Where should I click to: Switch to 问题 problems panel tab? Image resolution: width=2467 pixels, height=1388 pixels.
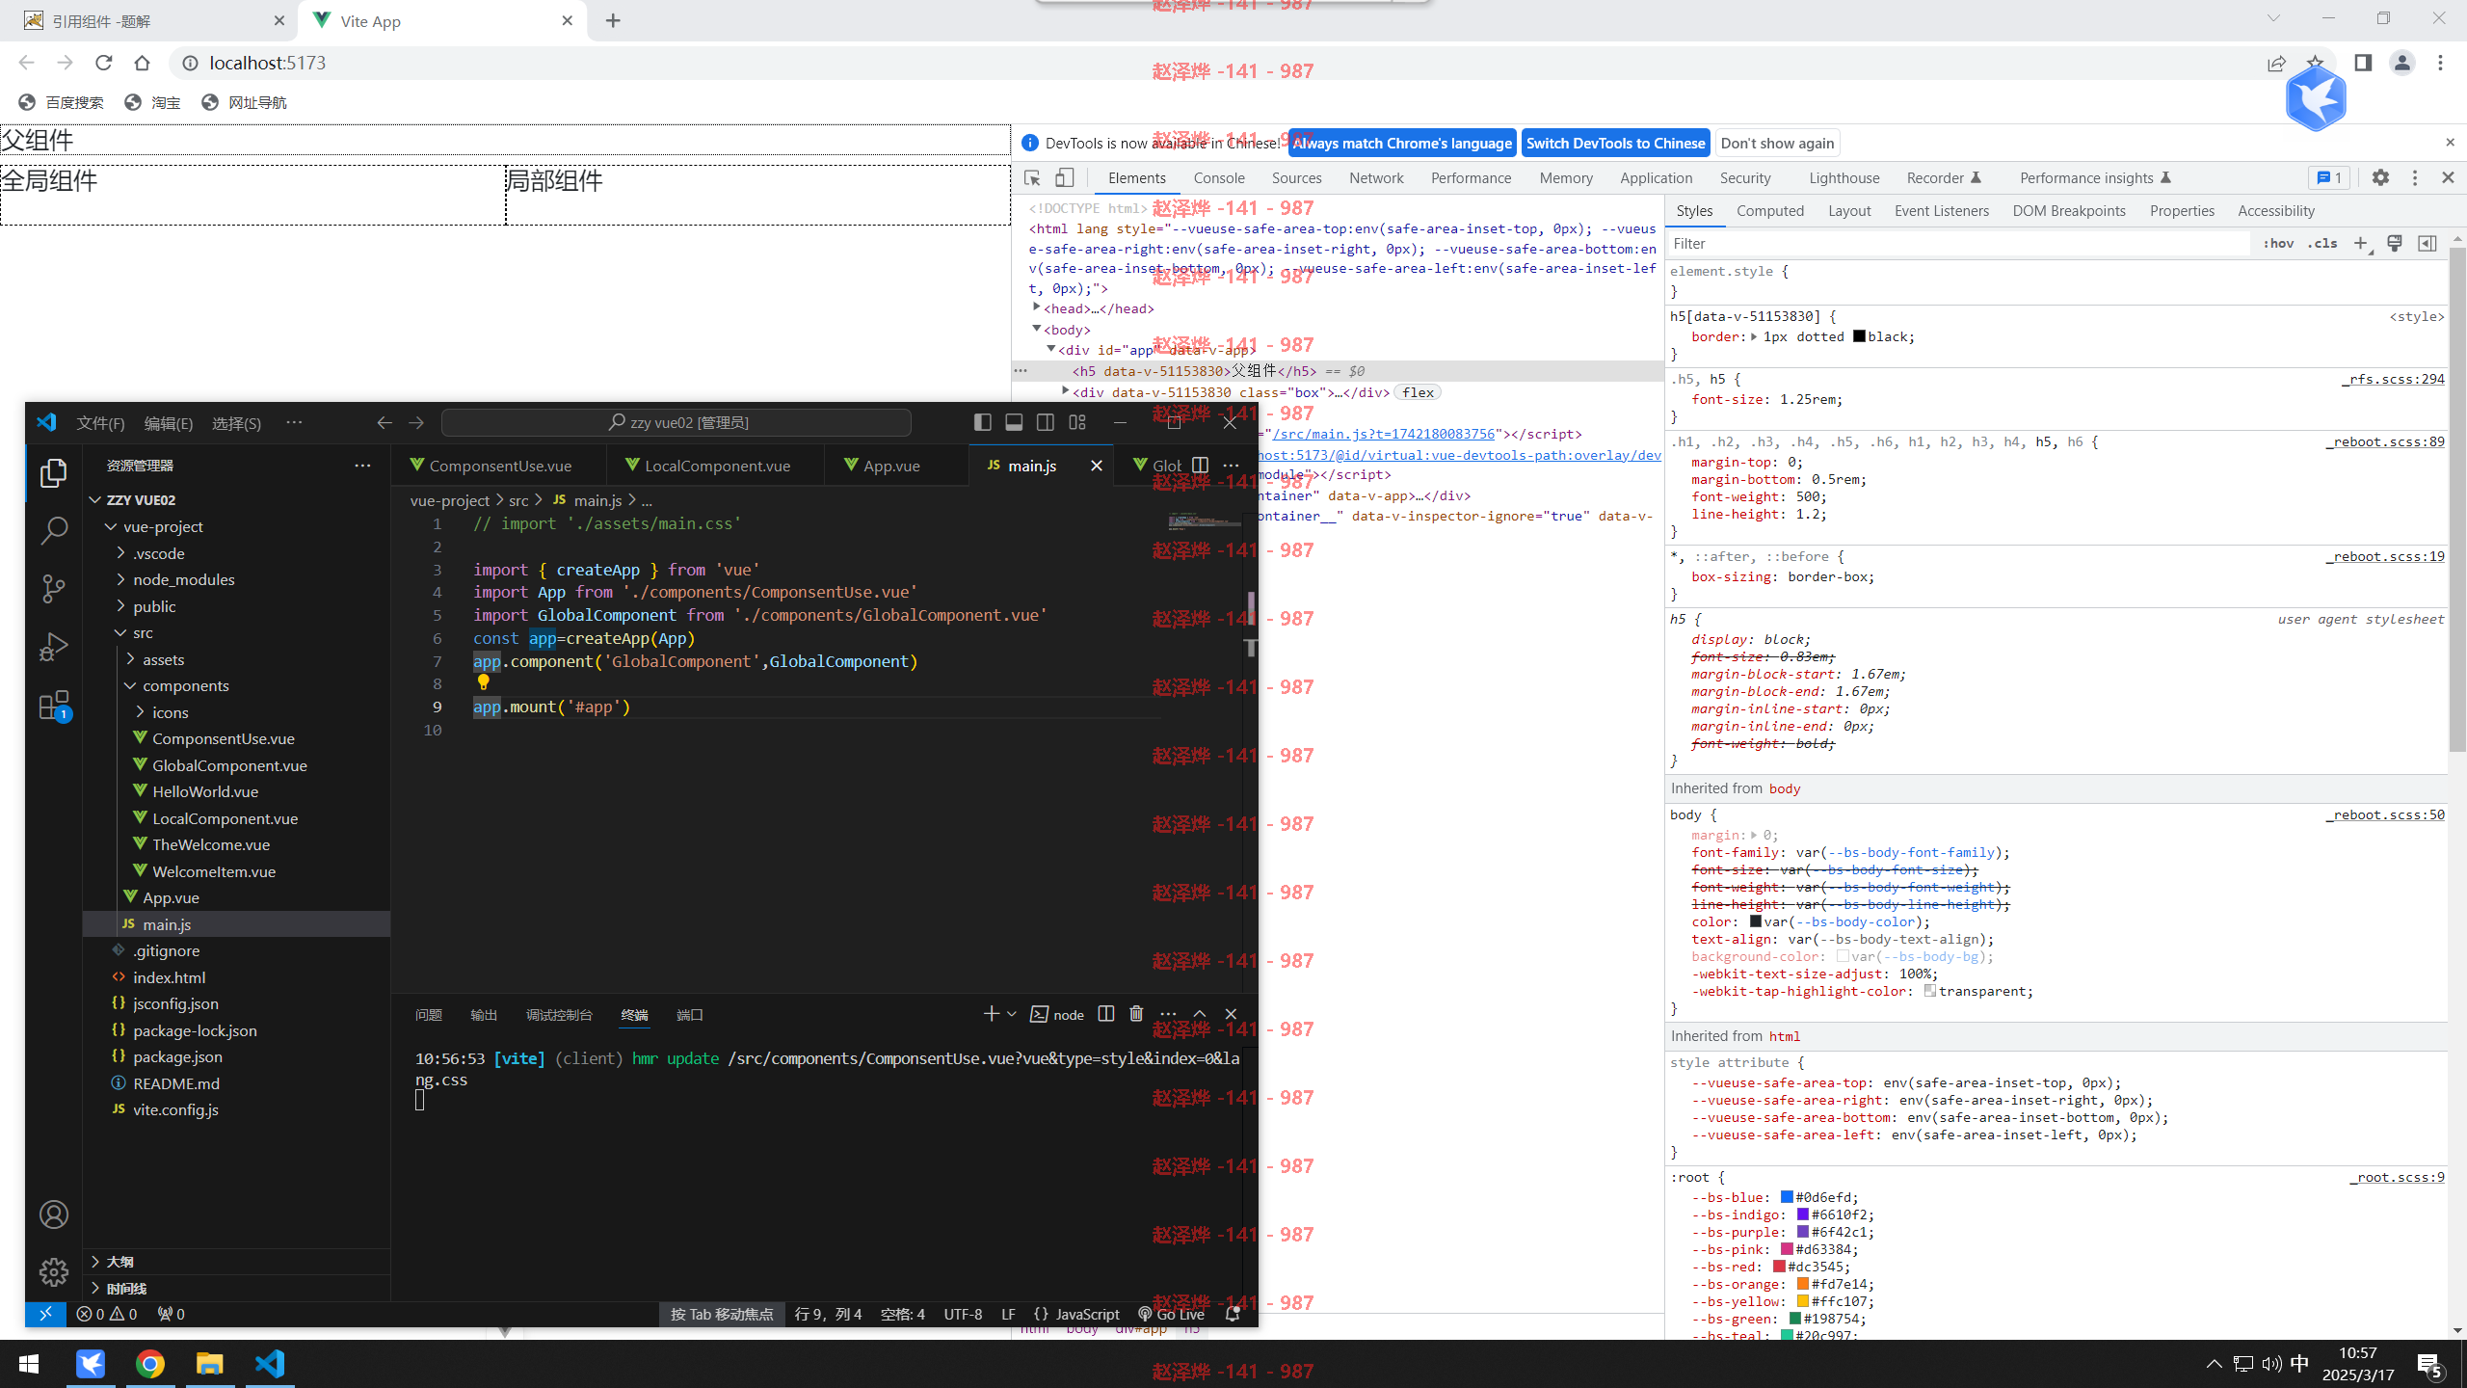(x=428, y=1015)
